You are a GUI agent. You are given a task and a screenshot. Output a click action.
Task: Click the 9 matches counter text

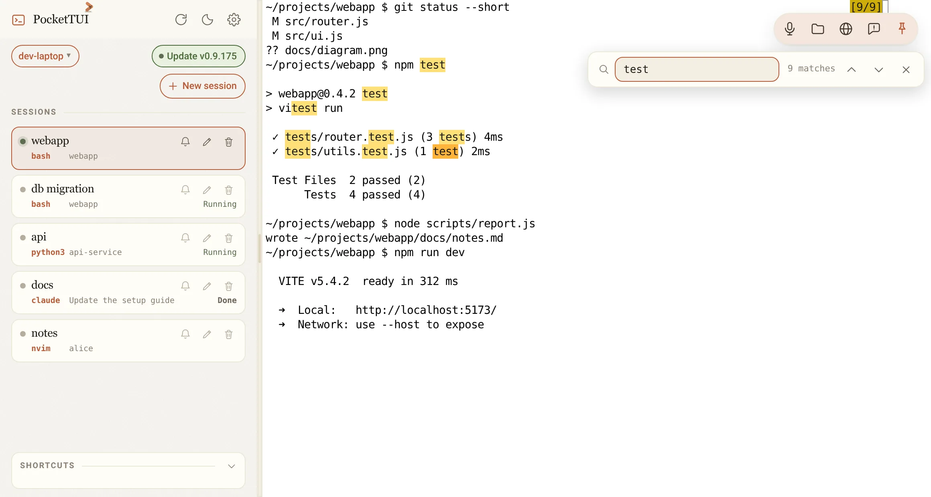[811, 69]
